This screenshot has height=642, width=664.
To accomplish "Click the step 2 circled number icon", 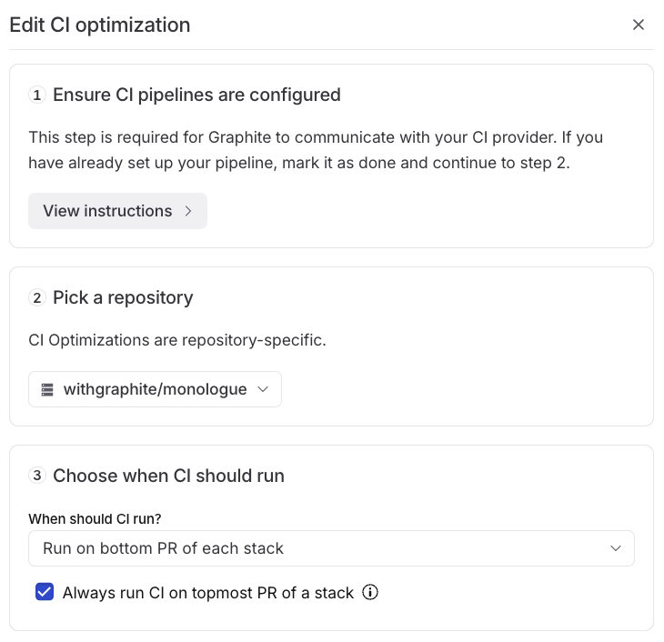I will (37, 297).
